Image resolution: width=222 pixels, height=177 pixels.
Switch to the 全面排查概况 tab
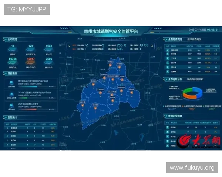tap(175, 39)
